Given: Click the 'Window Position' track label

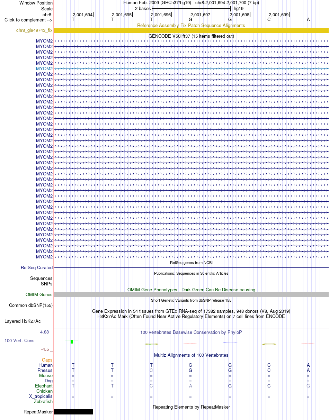Looking at the screenshot, I should [36, 3].
